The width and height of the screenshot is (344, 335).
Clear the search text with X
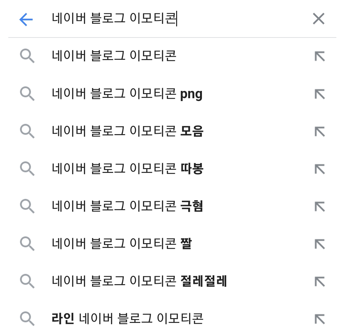click(318, 19)
